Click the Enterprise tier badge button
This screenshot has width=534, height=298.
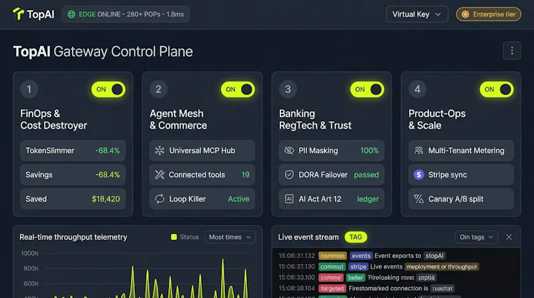pyautogui.click(x=489, y=14)
